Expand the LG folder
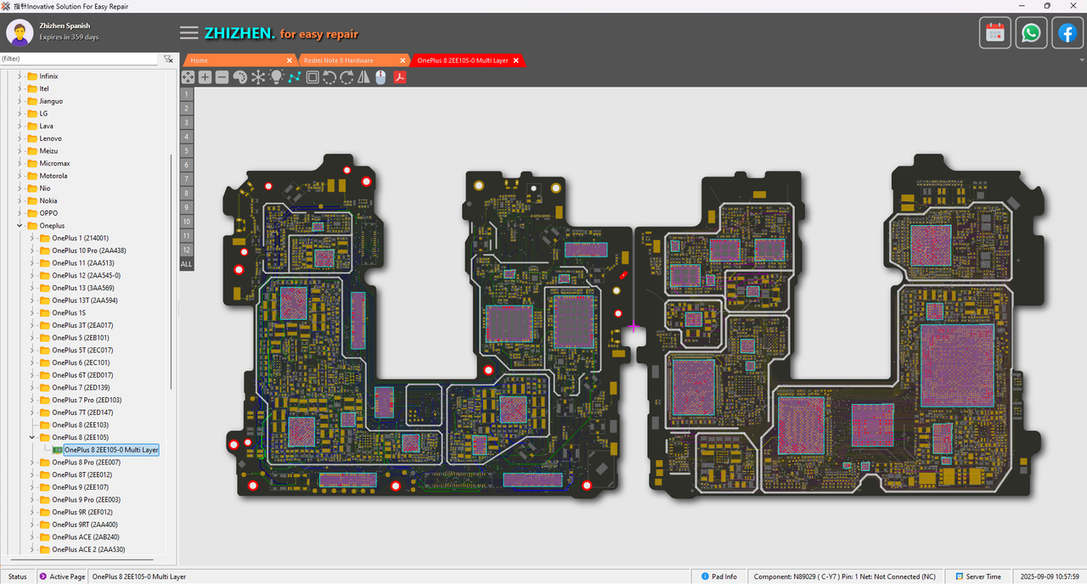This screenshot has width=1087, height=584. pos(20,114)
